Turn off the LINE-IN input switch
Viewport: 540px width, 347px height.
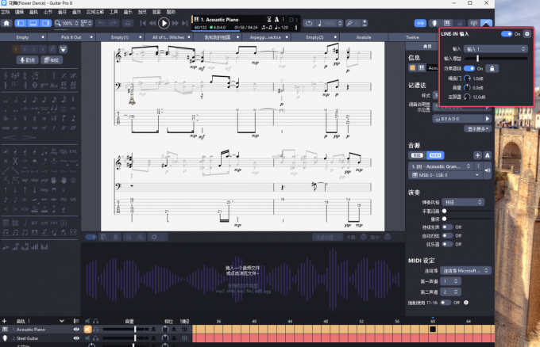point(507,34)
